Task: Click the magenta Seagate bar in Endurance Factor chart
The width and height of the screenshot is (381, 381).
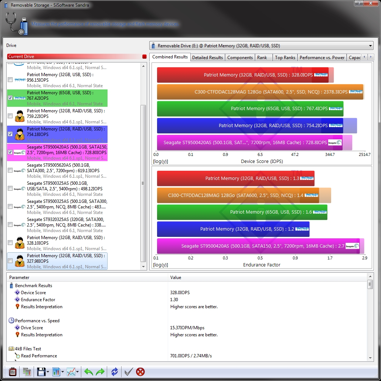Action: pyautogui.click(x=258, y=246)
